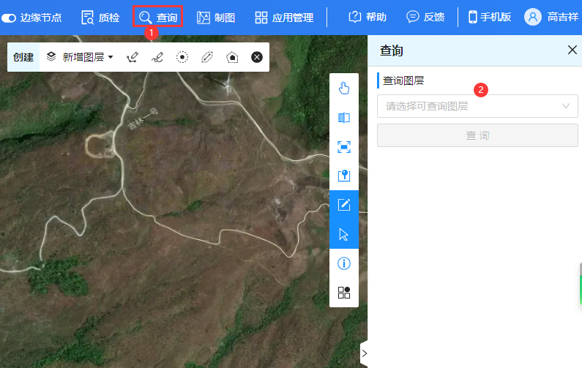This screenshot has height=368, width=582.
Task: Select the freehand line drawing tool
Action: tap(157, 57)
